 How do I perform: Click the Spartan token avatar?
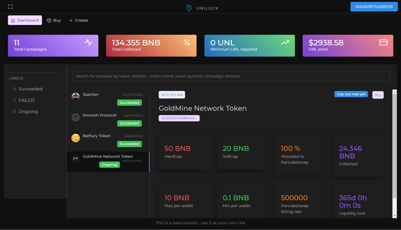click(76, 97)
